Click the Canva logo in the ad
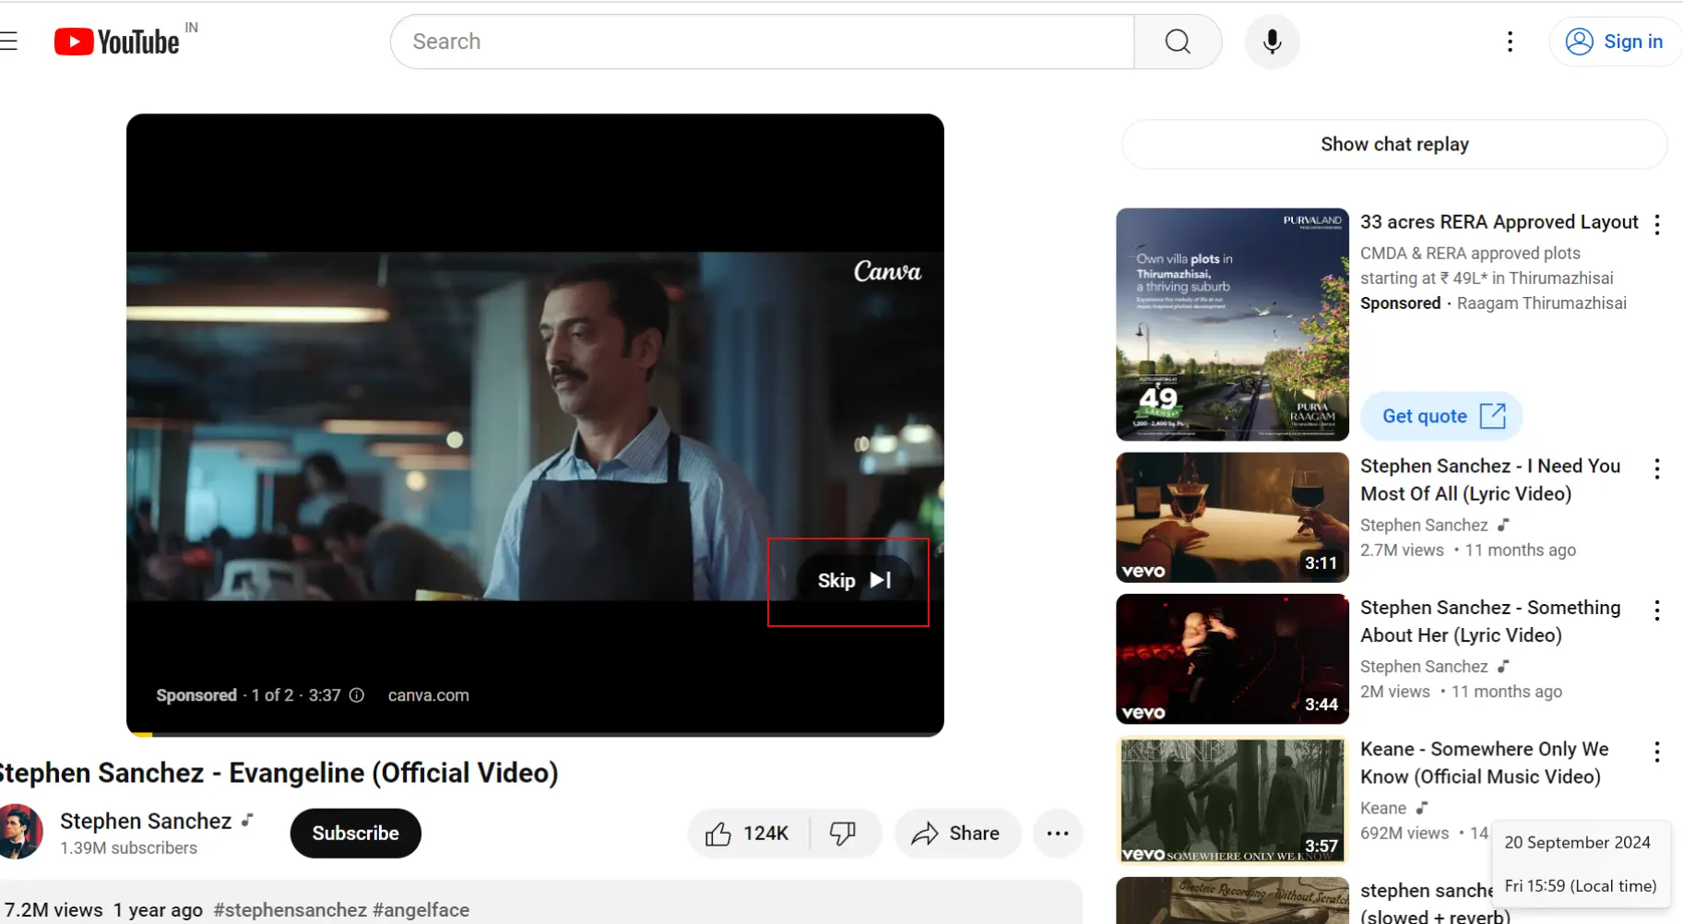The width and height of the screenshot is (1683, 924). (x=887, y=271)
